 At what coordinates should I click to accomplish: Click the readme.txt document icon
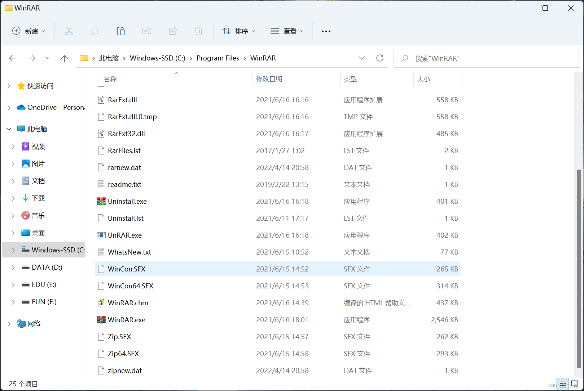(x=101, y=184)
